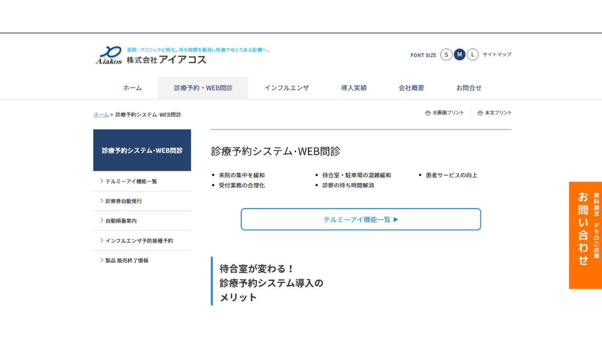Click the Aiakos company logo

point(109,55)
